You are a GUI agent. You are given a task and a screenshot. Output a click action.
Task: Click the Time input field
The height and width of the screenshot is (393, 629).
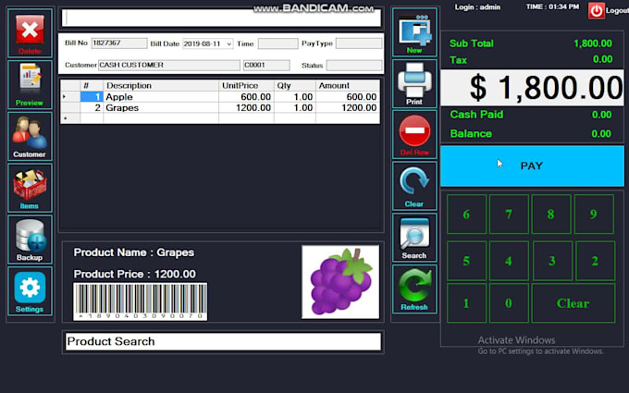pos(278,43)
